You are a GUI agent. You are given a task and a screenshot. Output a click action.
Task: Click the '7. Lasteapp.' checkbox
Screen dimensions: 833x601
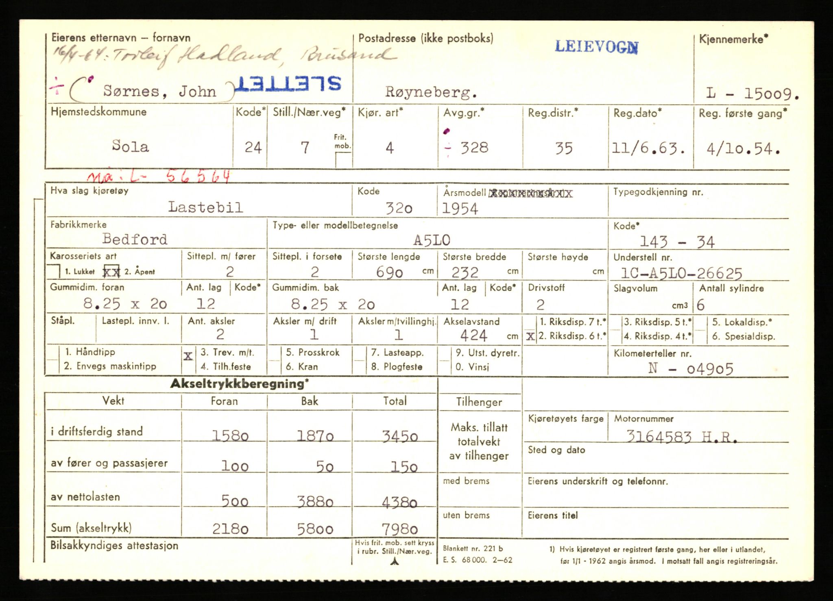[x=360, y=353]
